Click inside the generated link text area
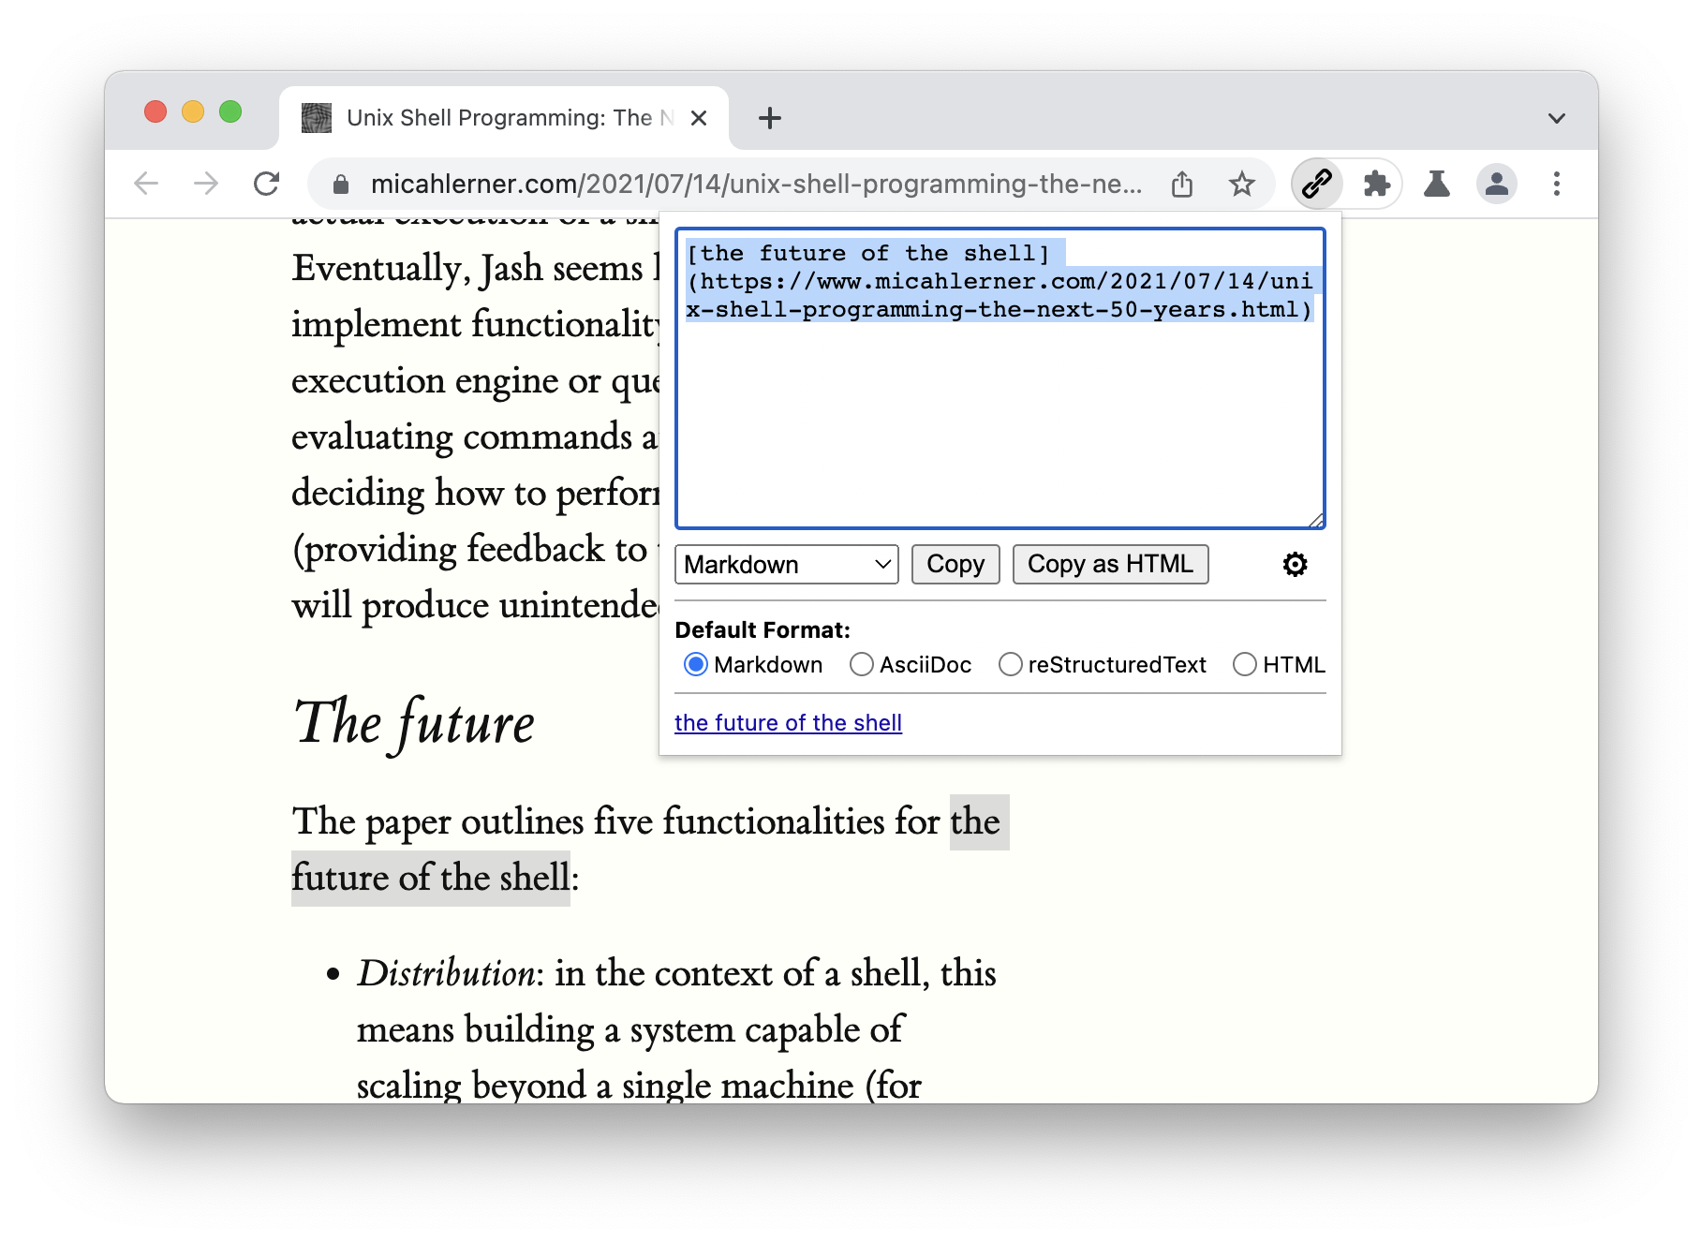Screen dimensions: 1703x1242 (1000, 378)
